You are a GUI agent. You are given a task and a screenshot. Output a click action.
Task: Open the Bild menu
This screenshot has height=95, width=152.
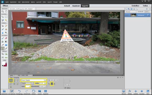tap(19, 2)
